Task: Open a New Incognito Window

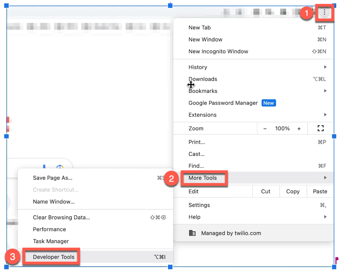Action: pos(218,51)
